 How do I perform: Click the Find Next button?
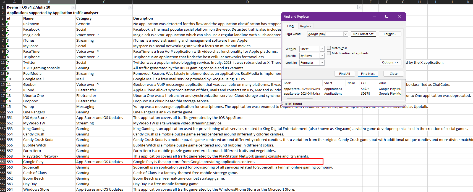368,74
